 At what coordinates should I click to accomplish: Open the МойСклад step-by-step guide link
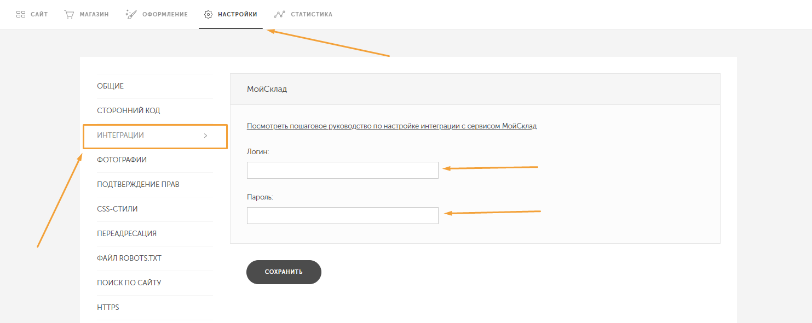click(x=391, y=126)
